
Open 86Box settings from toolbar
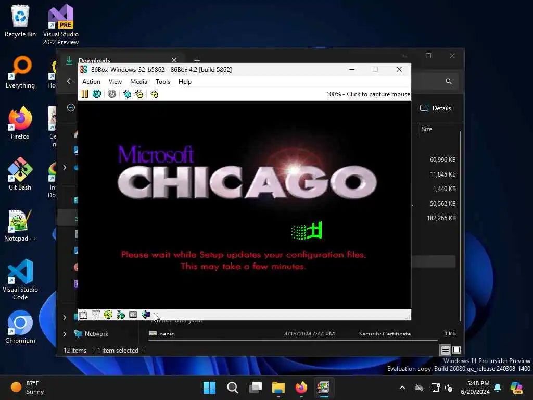tap(154, 94)
